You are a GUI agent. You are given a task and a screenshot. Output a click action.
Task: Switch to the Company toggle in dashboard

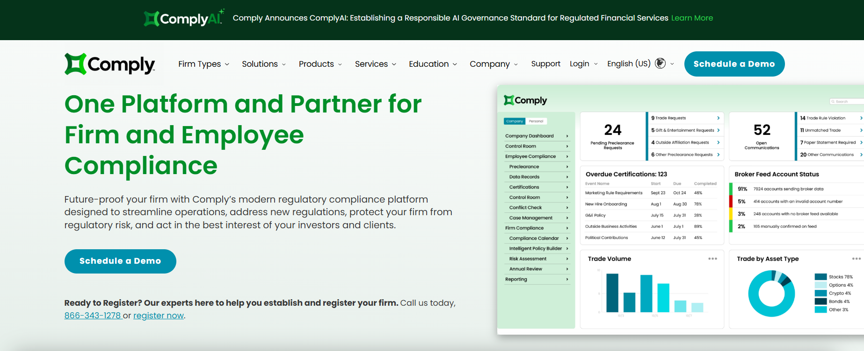tap(515, 121)
